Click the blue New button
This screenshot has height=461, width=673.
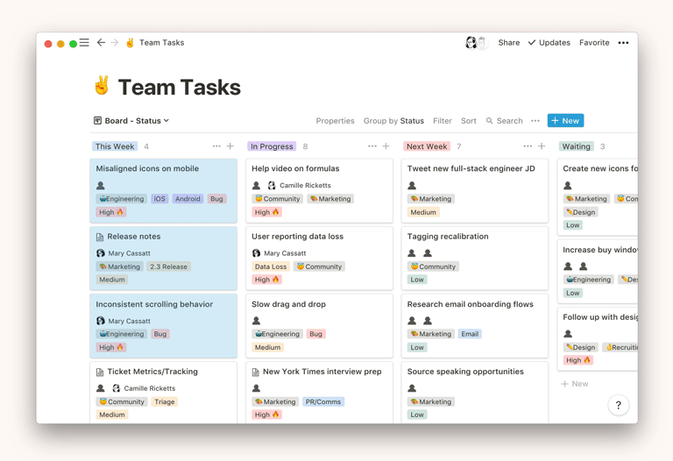(x=565, y=121)
